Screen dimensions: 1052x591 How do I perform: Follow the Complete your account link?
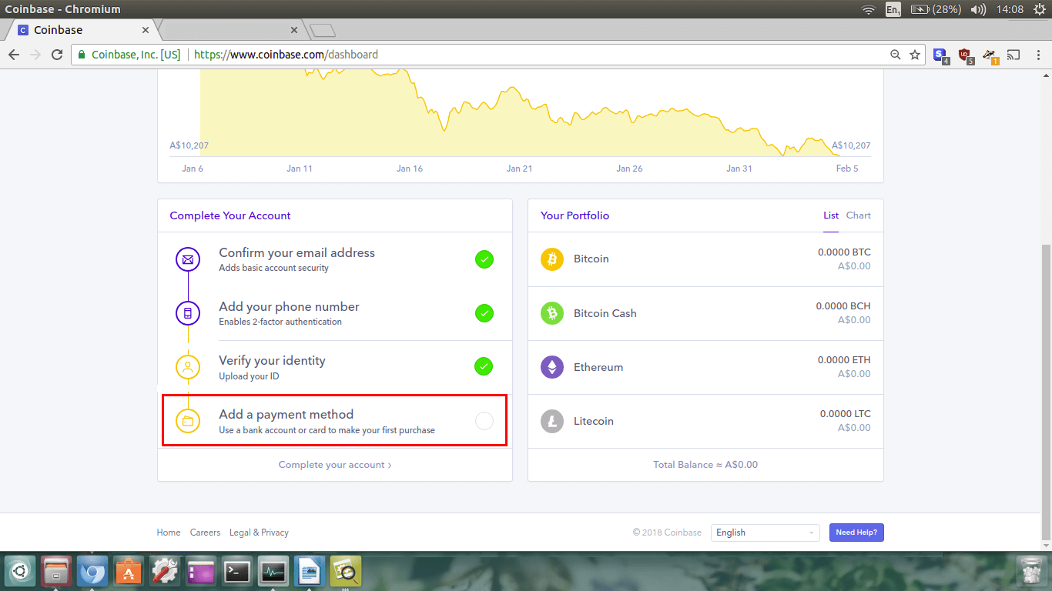pos(335,465)
